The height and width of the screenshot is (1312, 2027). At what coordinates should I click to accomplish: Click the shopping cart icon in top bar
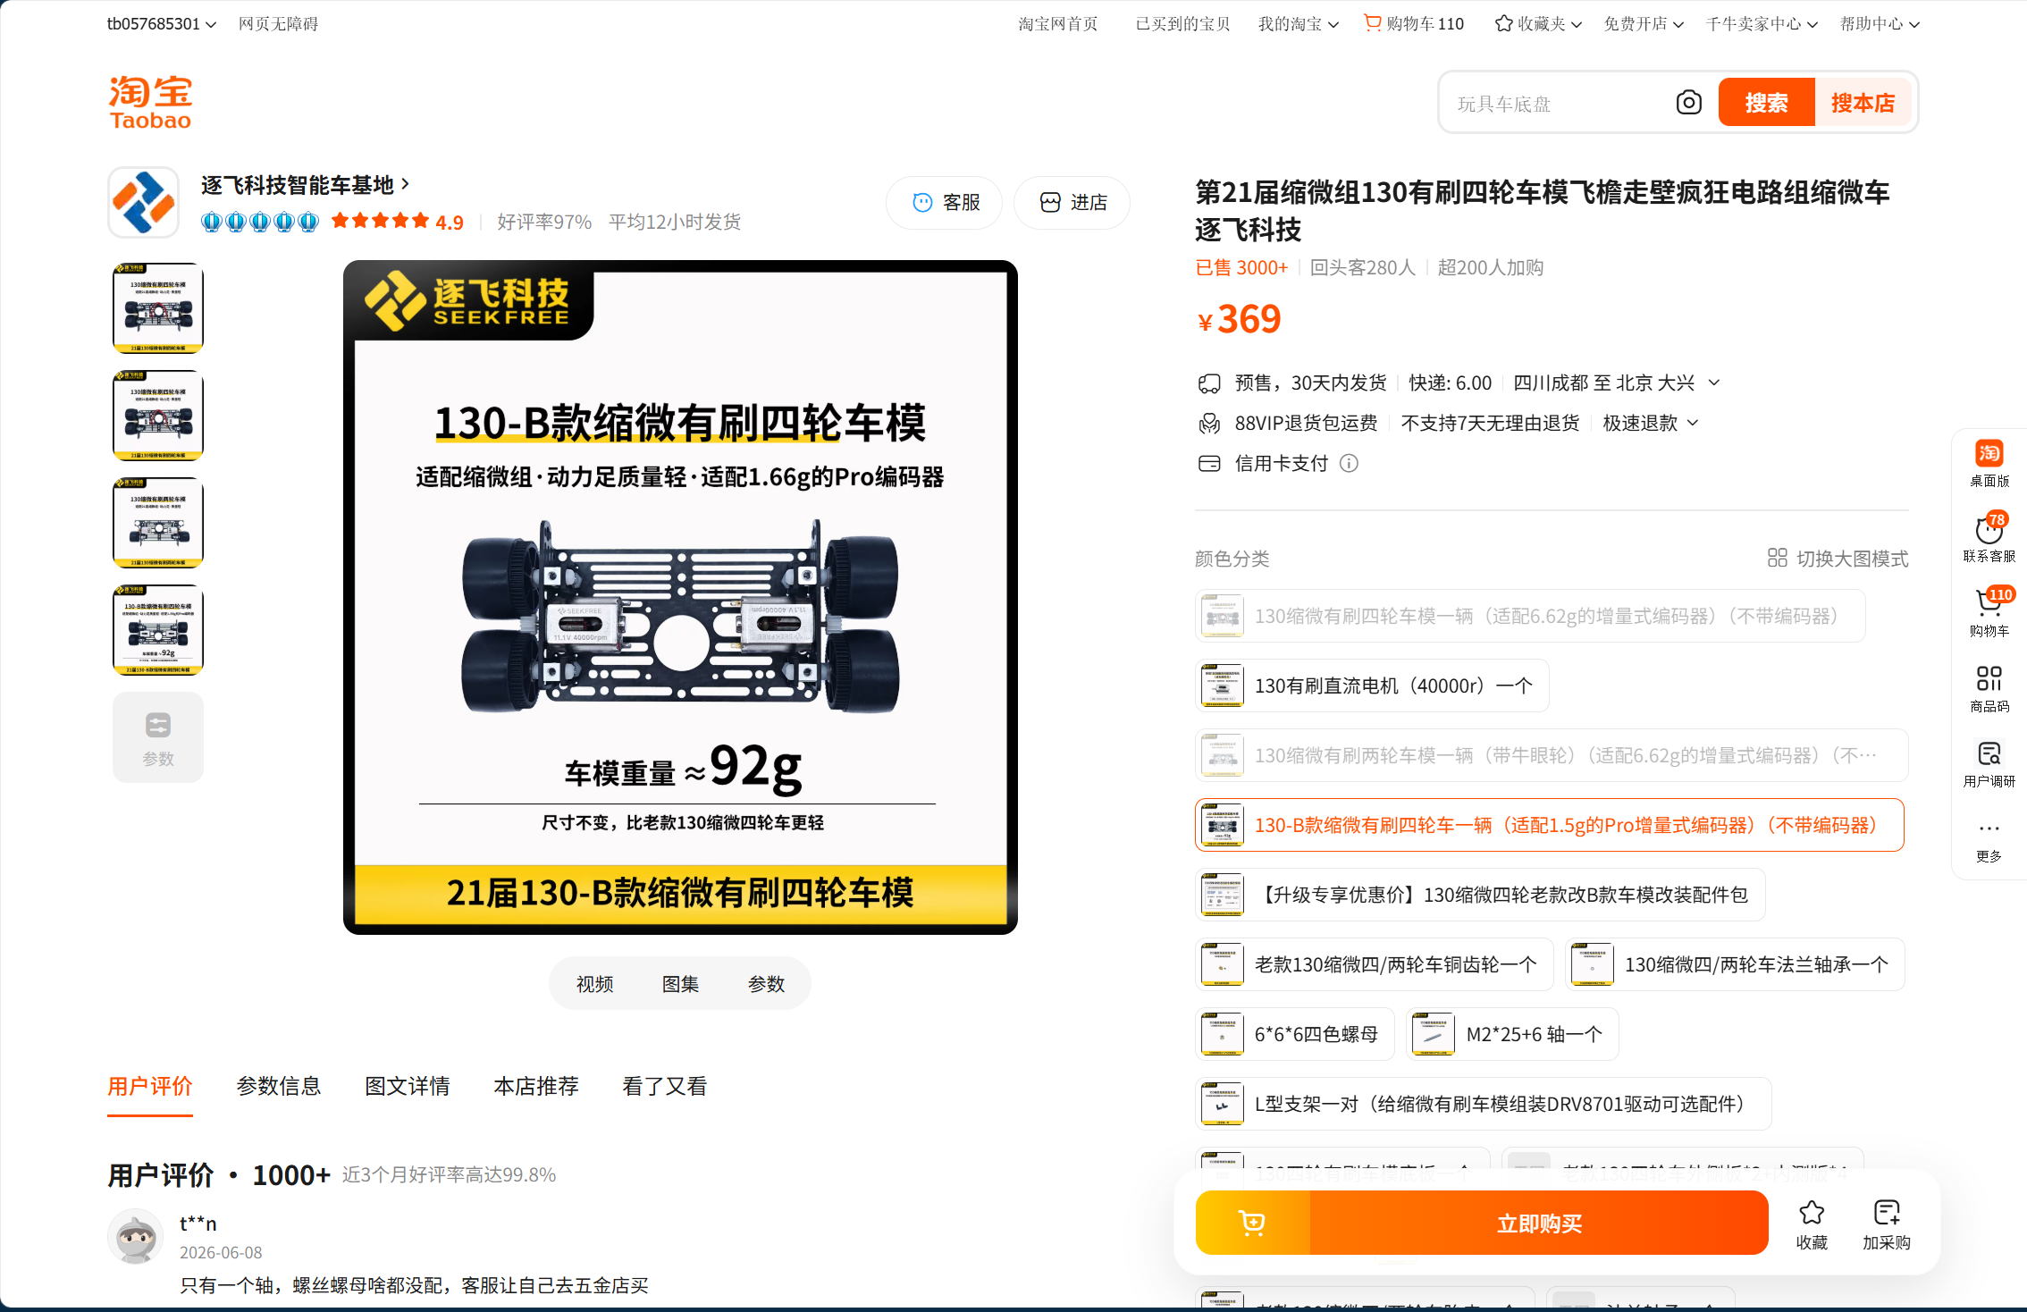pos(1372,22)
